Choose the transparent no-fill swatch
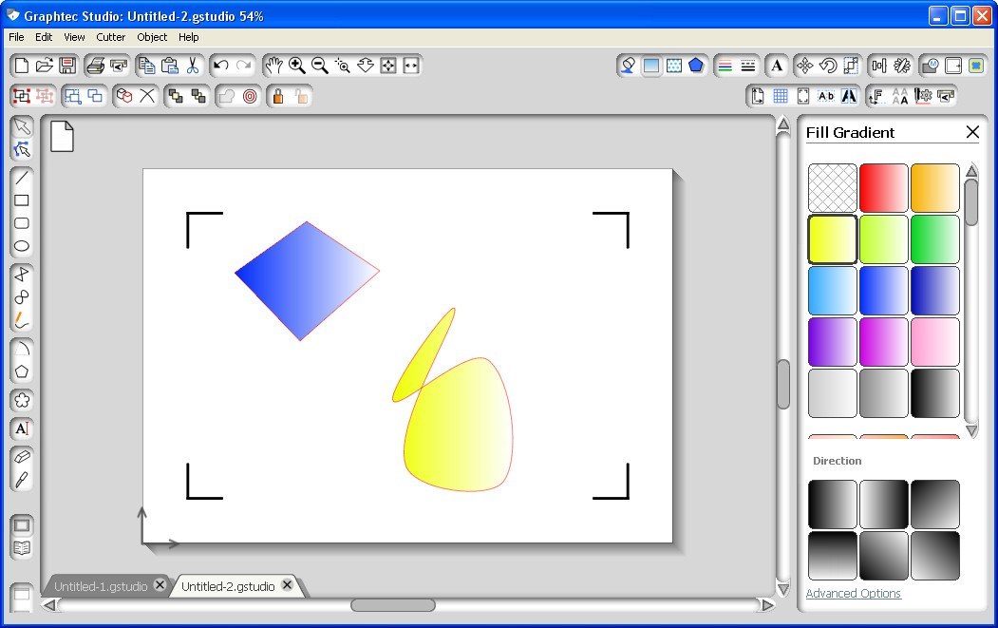Image resolution: width=998 pixels, height=628 pixels. pos(833,188)
